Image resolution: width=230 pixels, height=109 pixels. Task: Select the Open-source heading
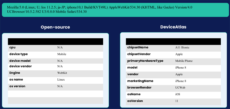coord(55,27)
